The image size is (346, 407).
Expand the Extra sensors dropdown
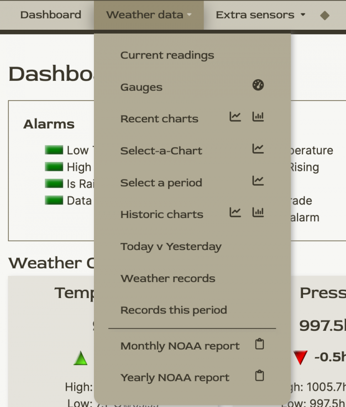coord(255,15)
